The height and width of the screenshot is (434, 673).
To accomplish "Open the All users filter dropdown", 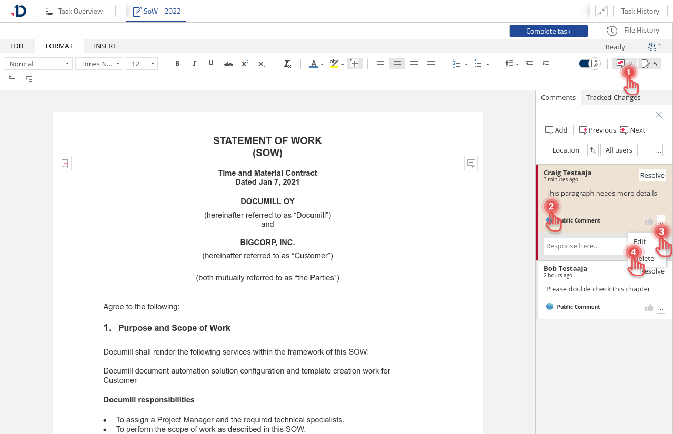I will 619,150.
